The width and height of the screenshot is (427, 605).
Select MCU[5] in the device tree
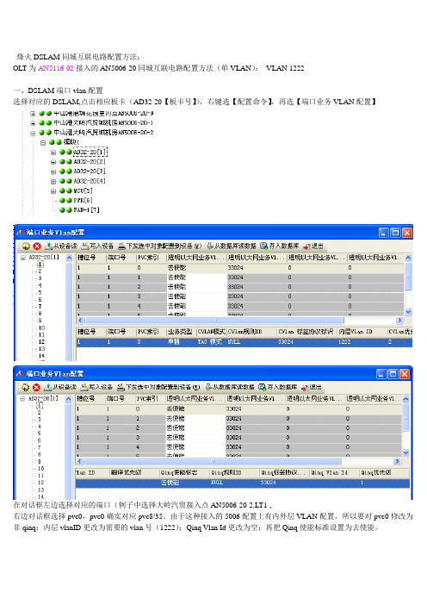point(84,190)
